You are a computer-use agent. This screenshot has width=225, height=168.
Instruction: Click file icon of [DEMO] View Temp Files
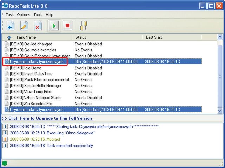(x=6, y=92)
